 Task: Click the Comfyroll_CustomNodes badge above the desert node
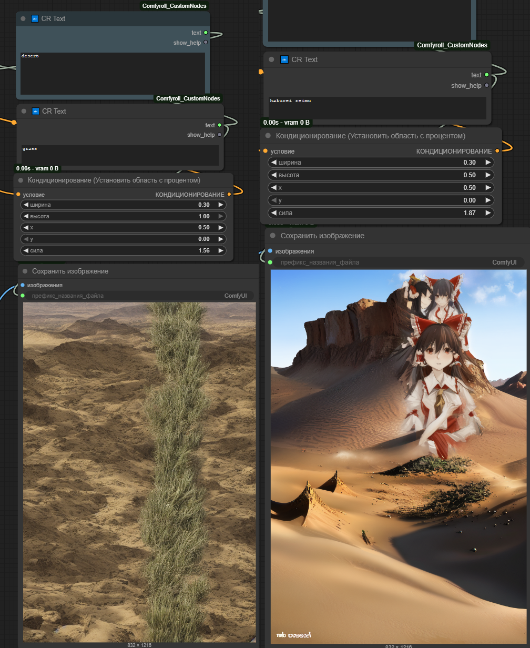click(174, 6)
